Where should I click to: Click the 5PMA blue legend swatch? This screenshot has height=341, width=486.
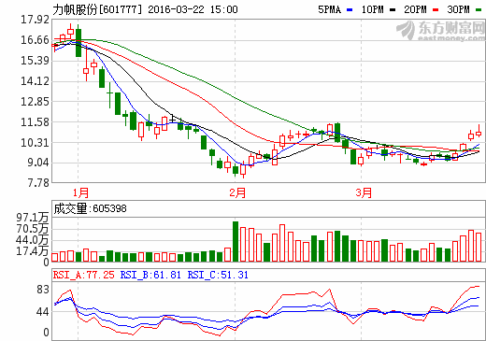click(350, 10)
